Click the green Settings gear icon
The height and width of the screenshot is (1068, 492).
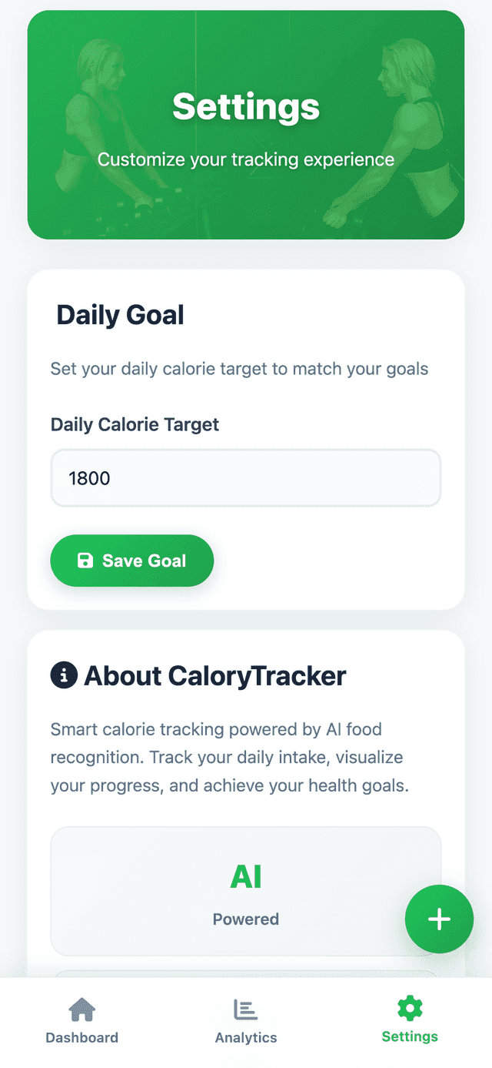tap(410, 1008)
